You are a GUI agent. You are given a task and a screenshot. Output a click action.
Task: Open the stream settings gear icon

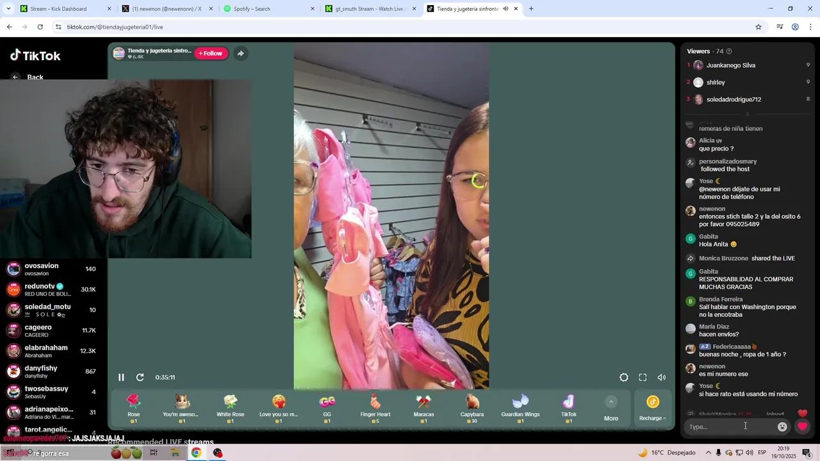tap(624, 378)
